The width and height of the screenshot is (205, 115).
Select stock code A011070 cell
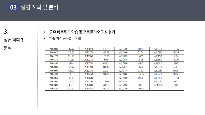coord(88,49)
